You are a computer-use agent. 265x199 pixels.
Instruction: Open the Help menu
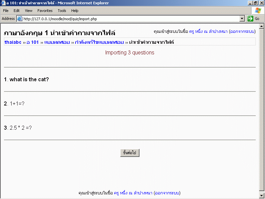tap(75, 11)
